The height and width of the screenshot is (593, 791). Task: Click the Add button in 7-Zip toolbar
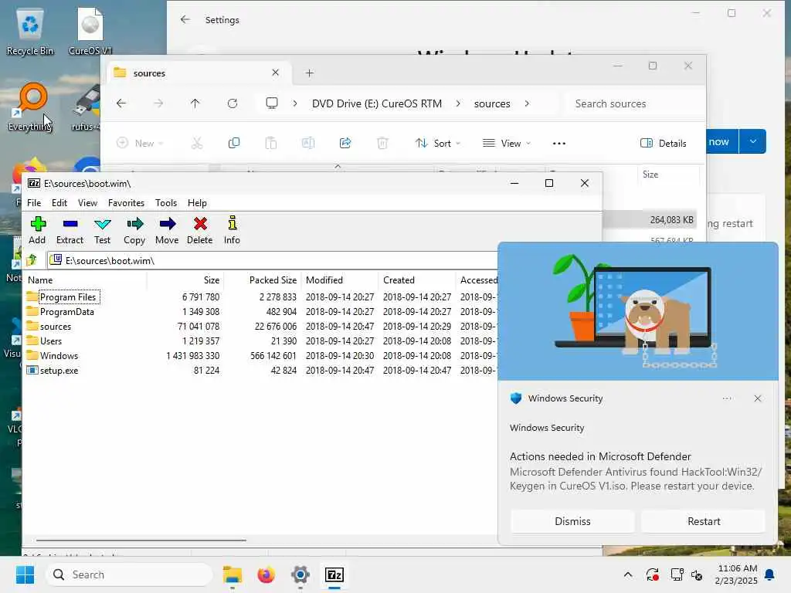coord(37,230)
